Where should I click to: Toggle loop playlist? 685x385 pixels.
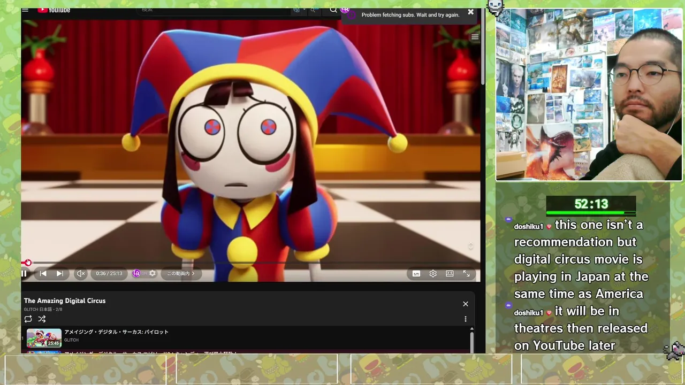pos(28,319)
